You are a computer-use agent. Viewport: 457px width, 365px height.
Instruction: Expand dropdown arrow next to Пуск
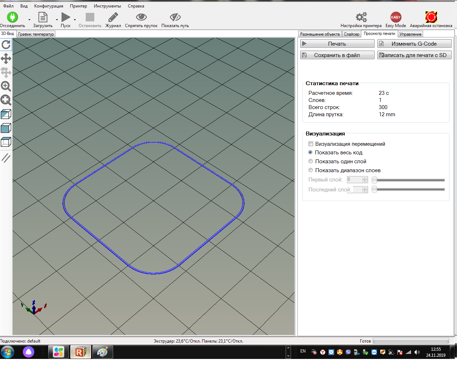75,20
